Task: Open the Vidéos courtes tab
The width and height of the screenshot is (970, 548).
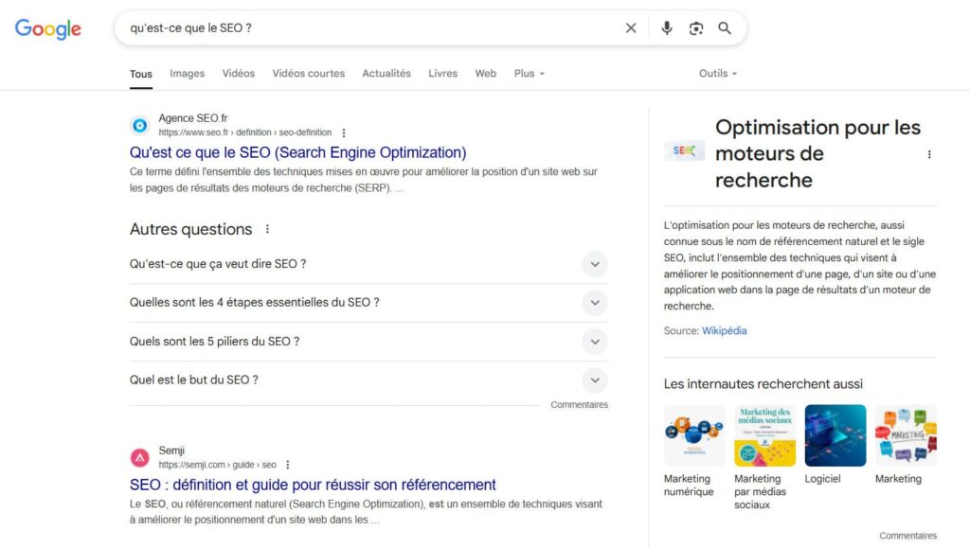Action: [x=309, y=74]
